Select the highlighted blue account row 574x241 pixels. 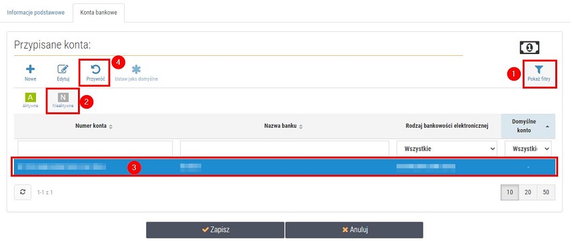tap(285, 167)
